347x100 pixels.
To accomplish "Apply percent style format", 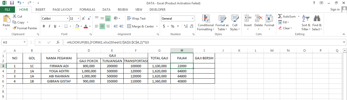I will (172, 26).
